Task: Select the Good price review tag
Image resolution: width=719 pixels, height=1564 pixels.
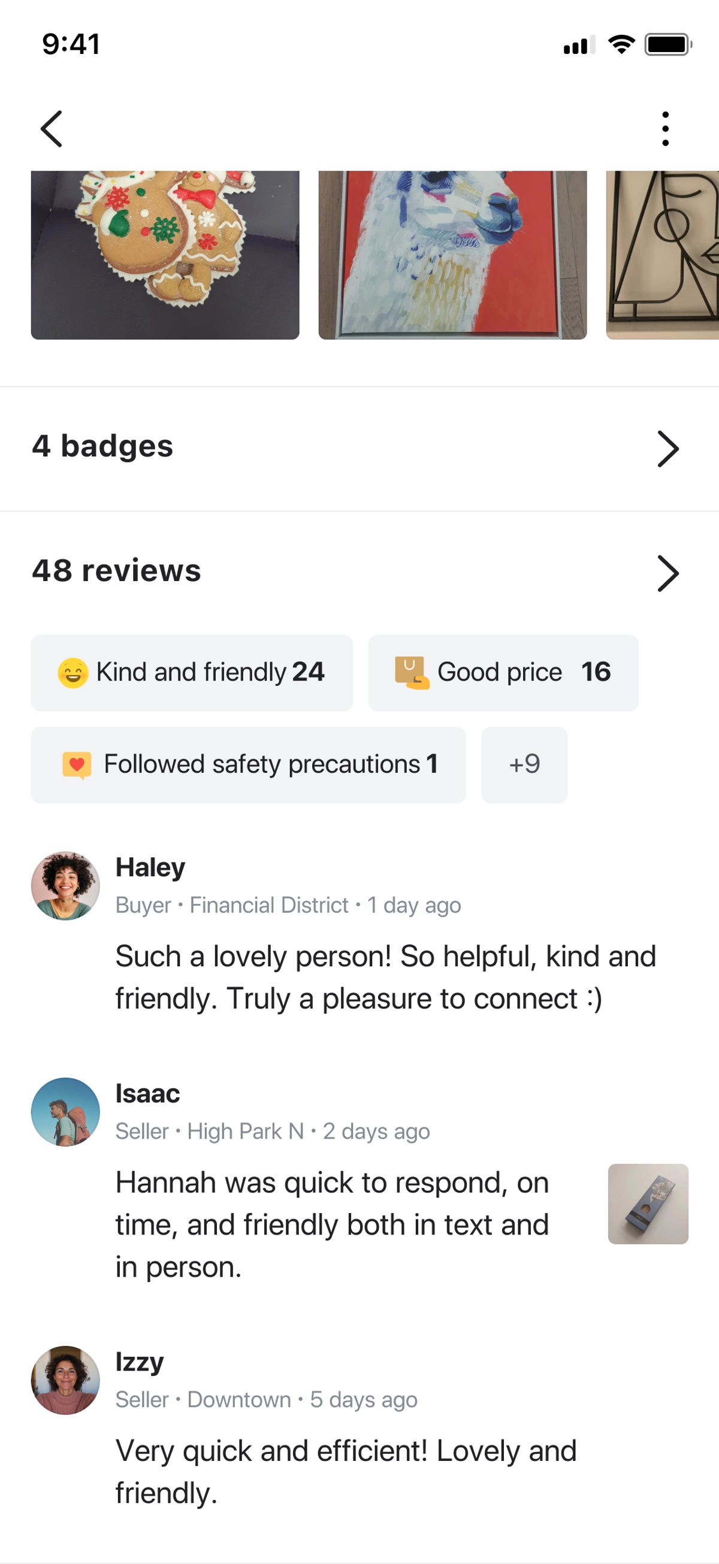Action: click(x=503, y=672)
